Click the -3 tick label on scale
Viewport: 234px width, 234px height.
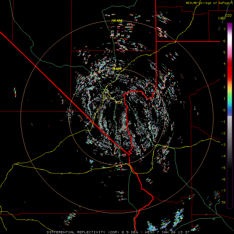tap(223, 145)
